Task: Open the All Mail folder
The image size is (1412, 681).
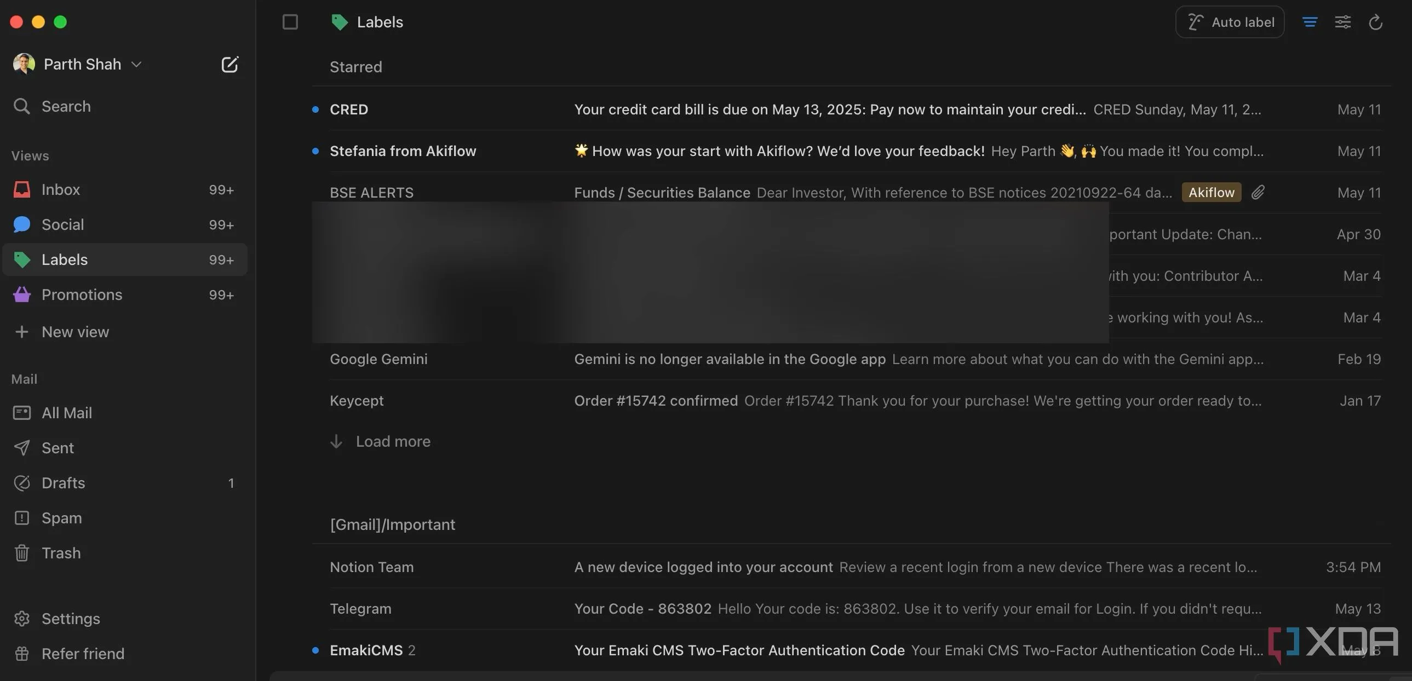Action: [x=125, y=413]
